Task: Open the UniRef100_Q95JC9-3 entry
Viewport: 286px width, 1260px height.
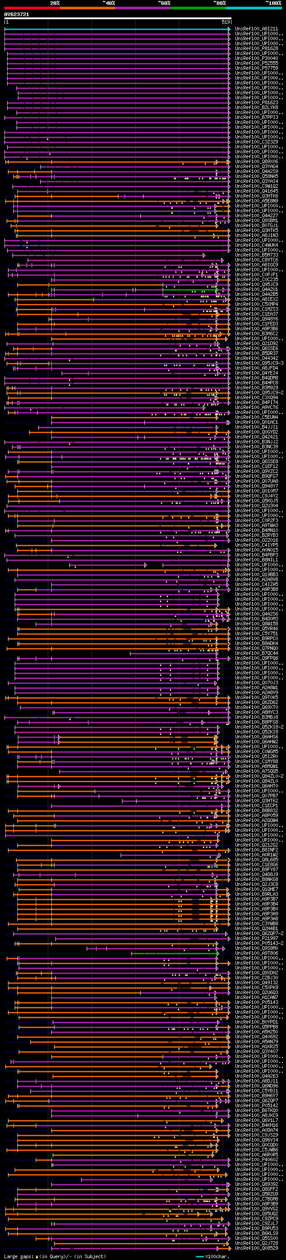Action: [260, 363]
